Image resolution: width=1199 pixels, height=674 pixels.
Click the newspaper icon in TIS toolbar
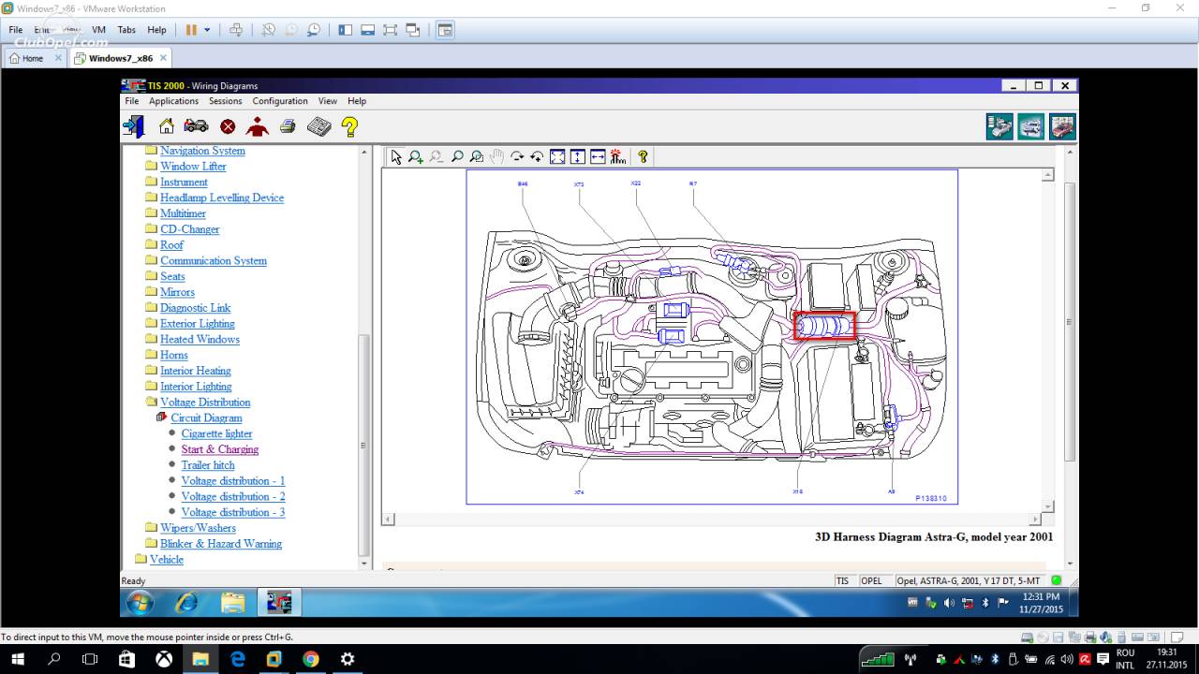[319, 126]
